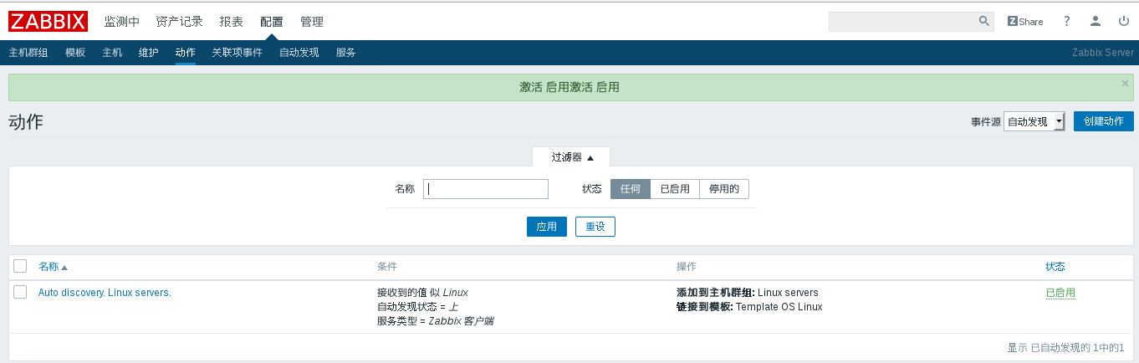Open the 资产记录 top menu
The height and width of the screenshot is (363, 1139).
pos(180,22)
